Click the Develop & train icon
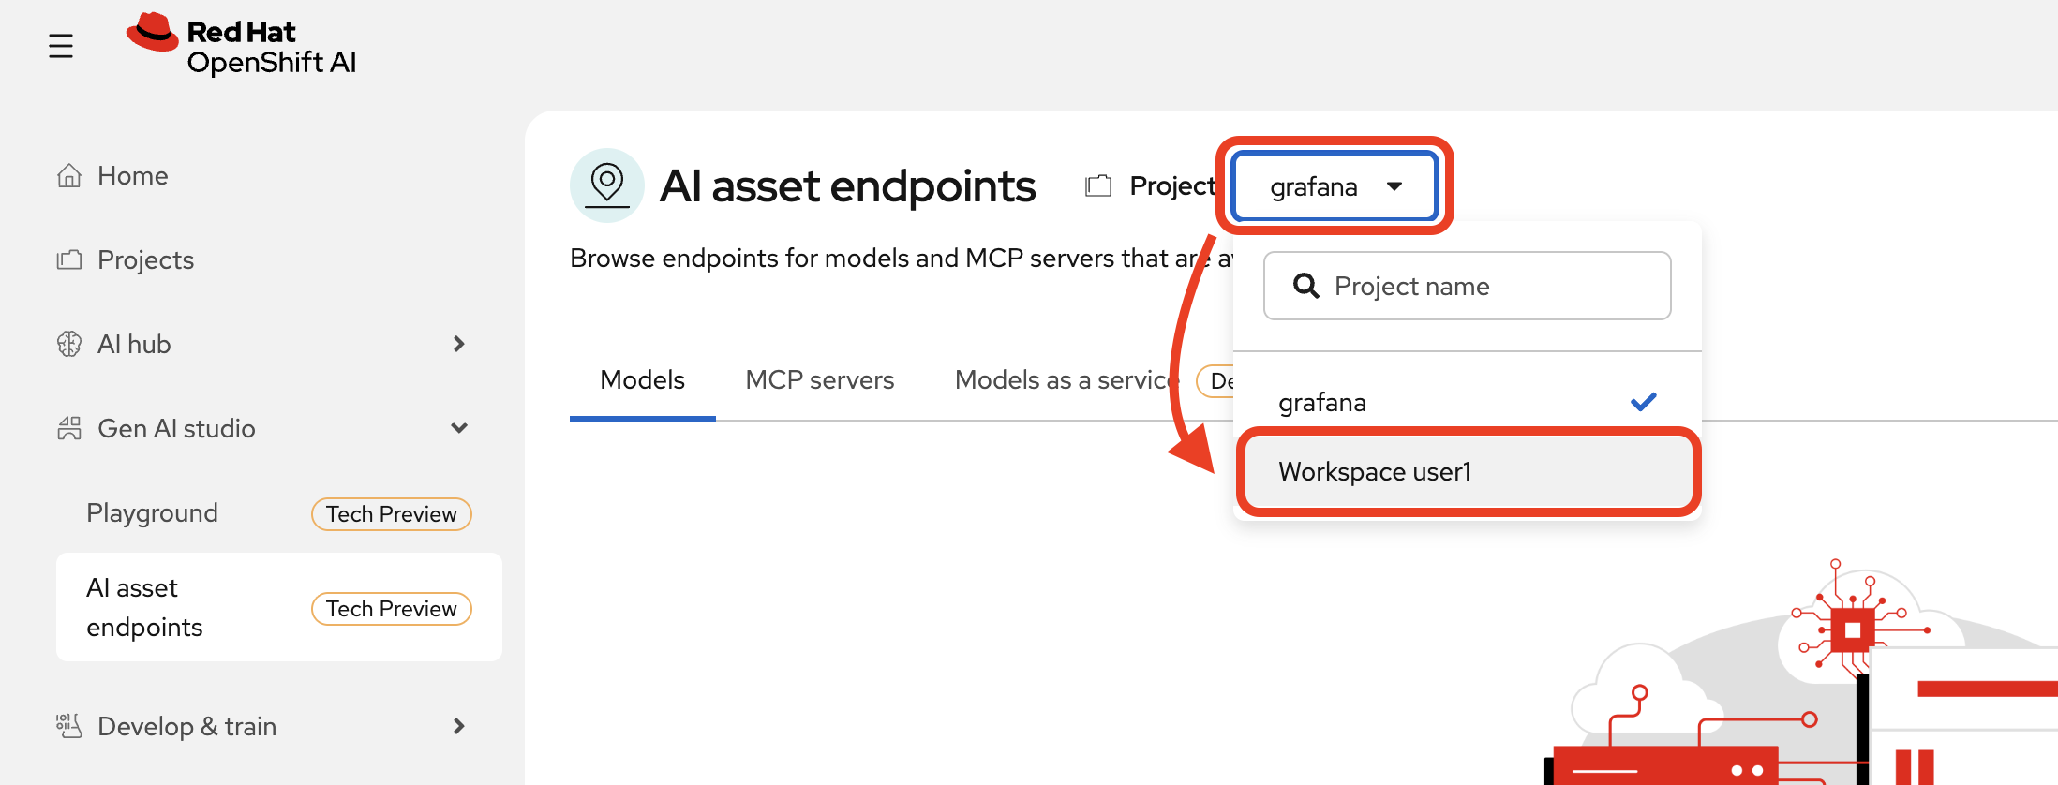 69,726
